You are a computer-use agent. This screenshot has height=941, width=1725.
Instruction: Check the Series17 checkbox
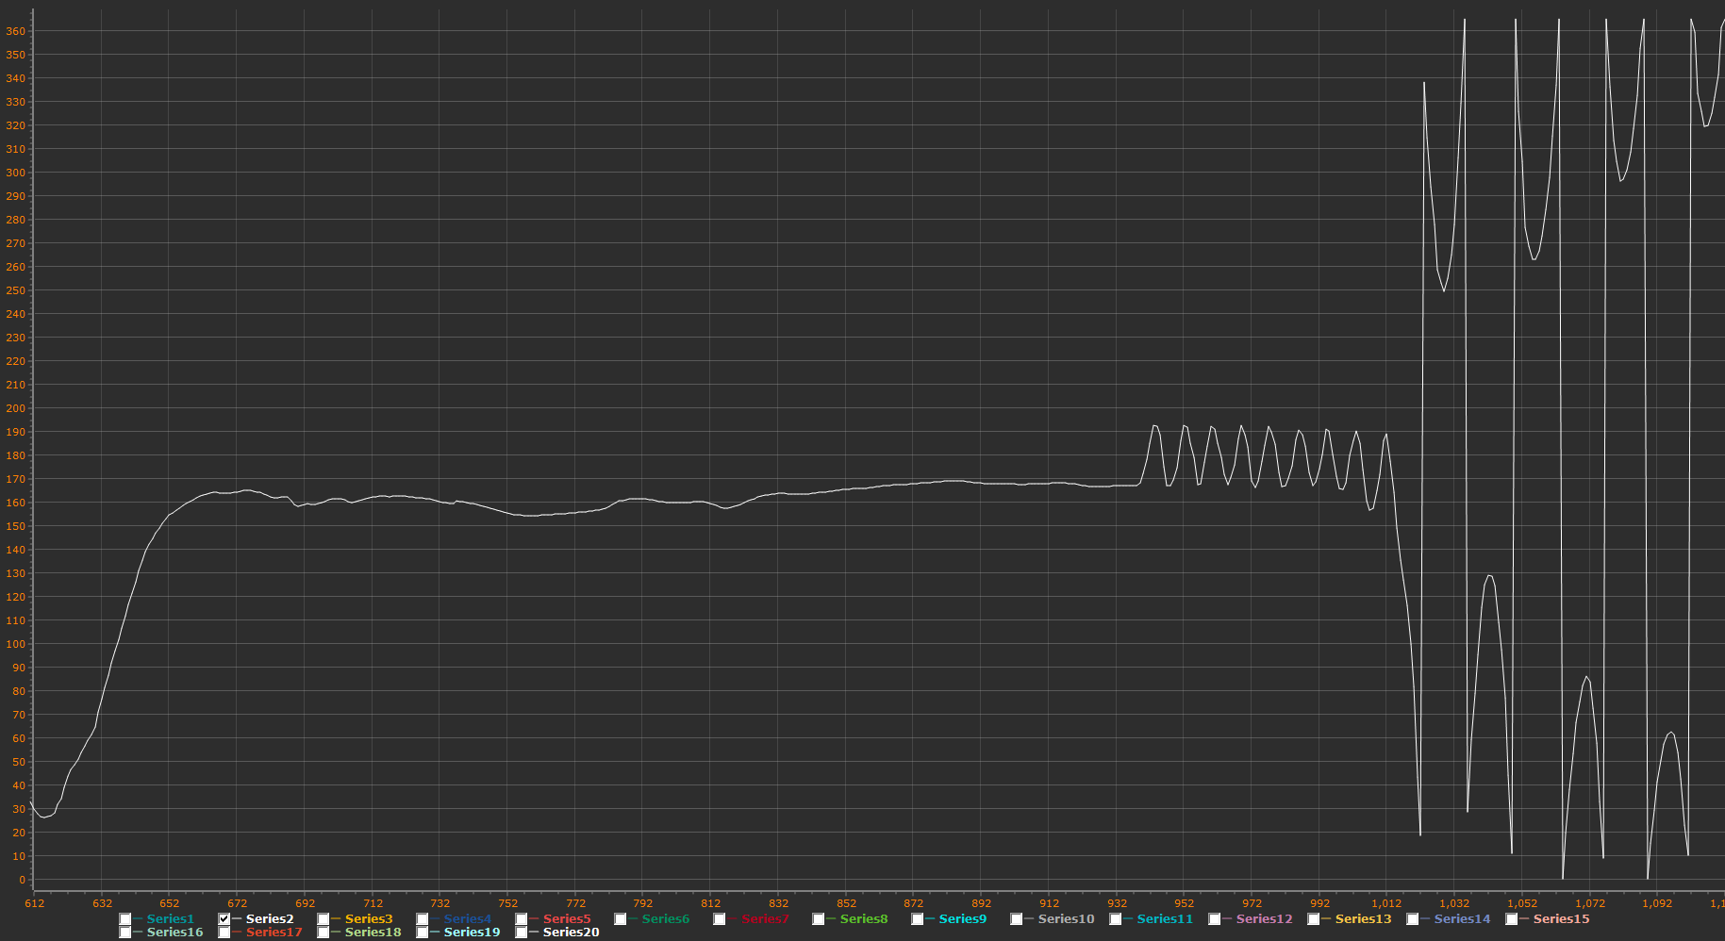coord(224,933)
